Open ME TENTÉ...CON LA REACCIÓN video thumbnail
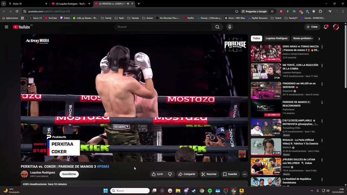347x195 pixels. coord(266,72)
